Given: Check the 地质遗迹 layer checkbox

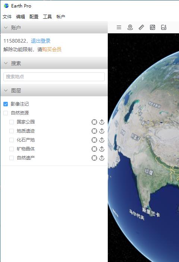Looking at the screenshot, I should [x=12, y=131].
